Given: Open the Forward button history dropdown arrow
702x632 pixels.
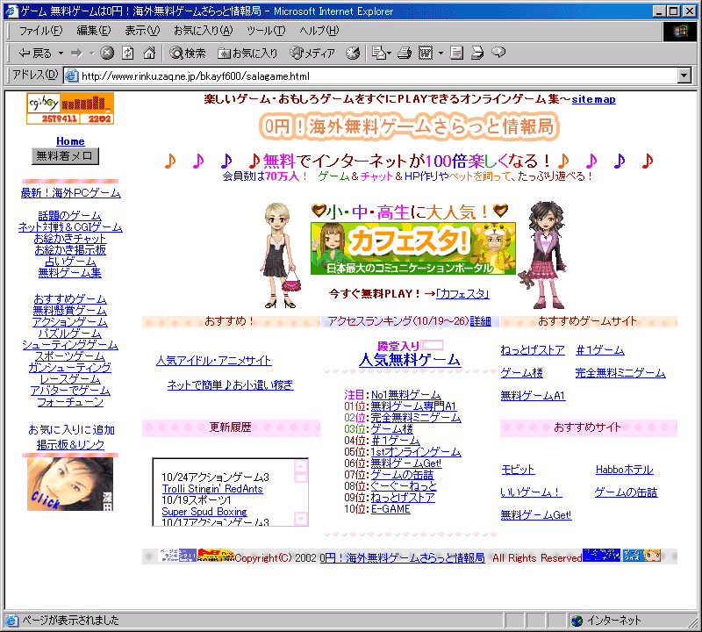Looking at the screenshot, I should coord(92,54).
